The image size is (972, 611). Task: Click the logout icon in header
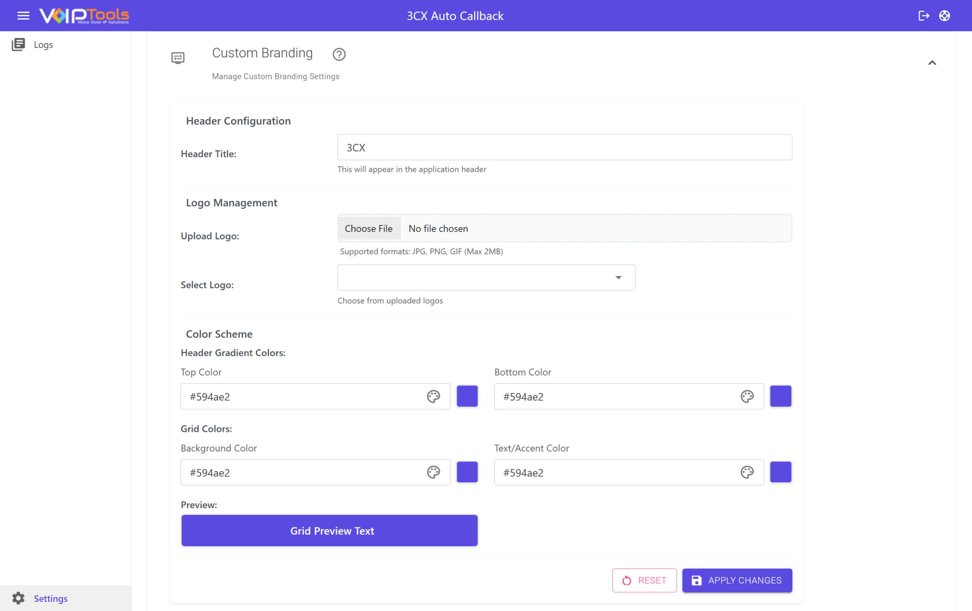(923, 16)
